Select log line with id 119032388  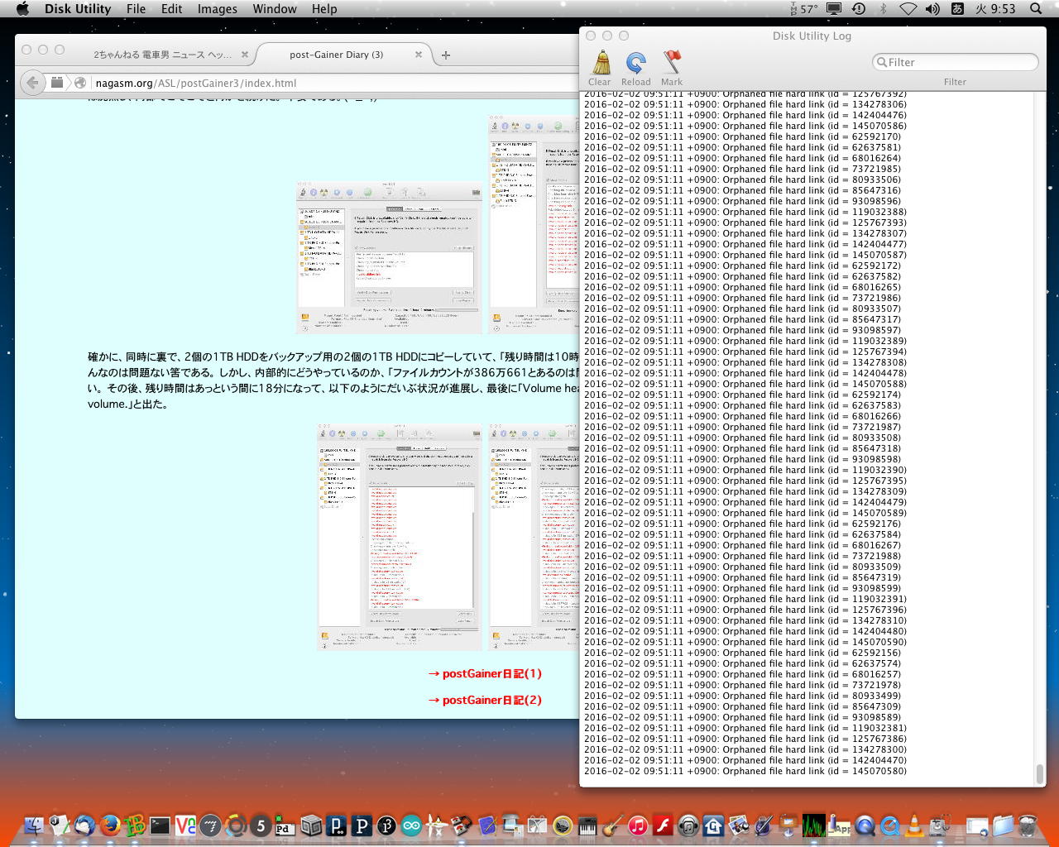[x=745, y=212]
